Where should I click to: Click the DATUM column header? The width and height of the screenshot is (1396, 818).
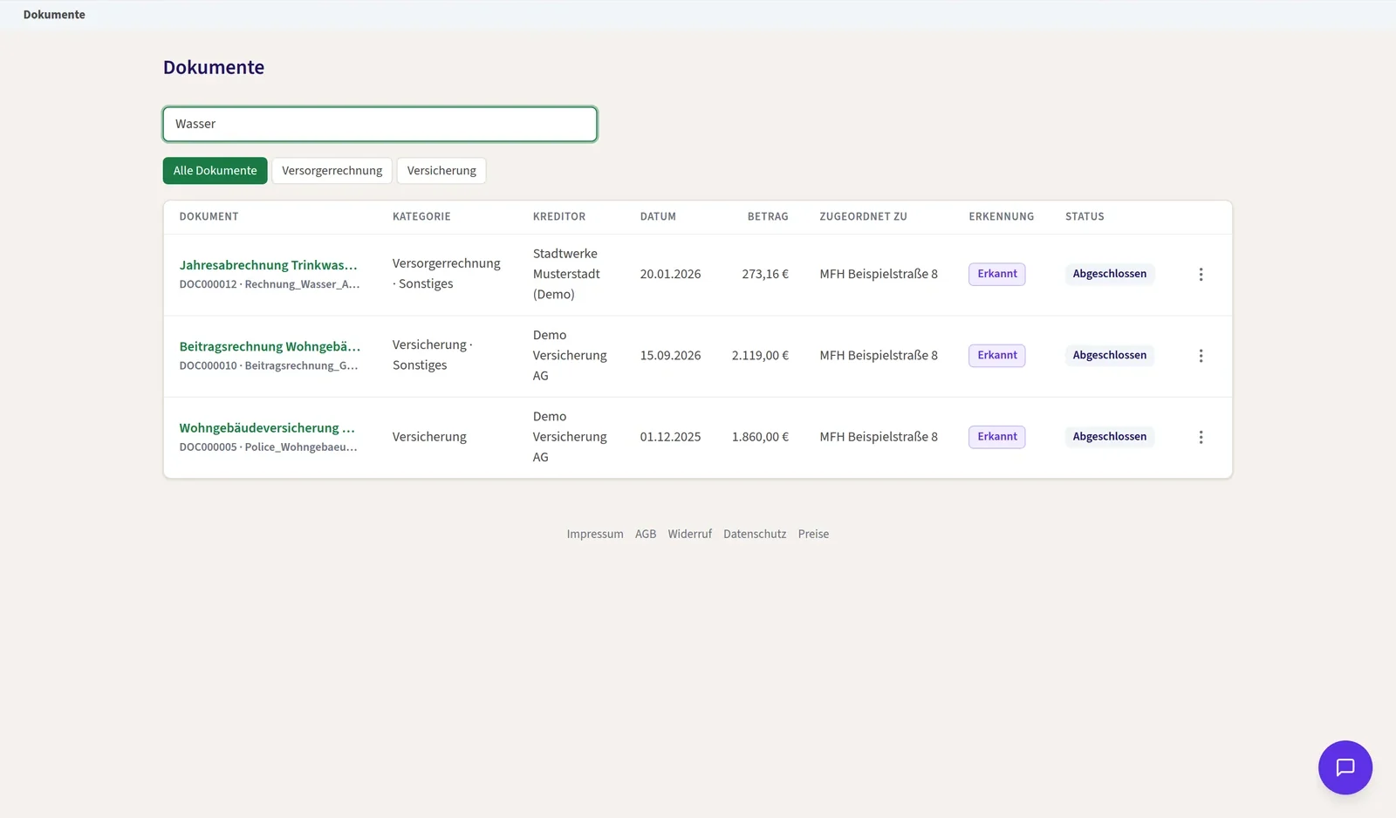pyautogui.click(x=658, y=217)
